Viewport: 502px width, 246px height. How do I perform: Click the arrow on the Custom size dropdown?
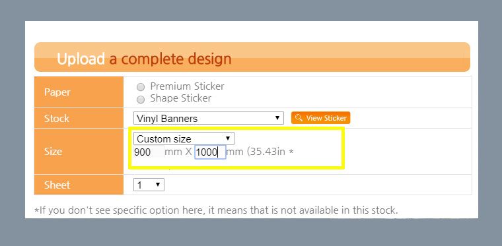tap(228, 138)
